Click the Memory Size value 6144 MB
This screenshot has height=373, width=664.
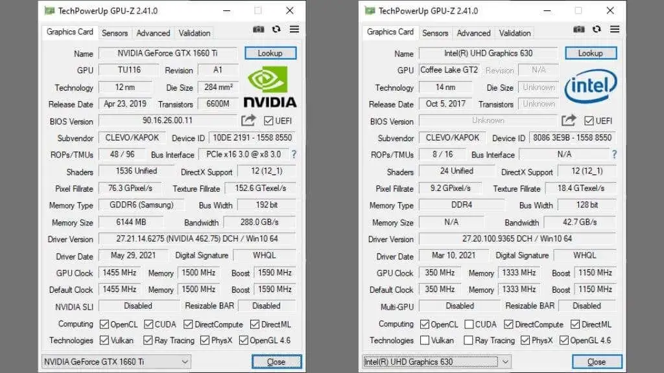pyautogui.click(x=131, y=222)
